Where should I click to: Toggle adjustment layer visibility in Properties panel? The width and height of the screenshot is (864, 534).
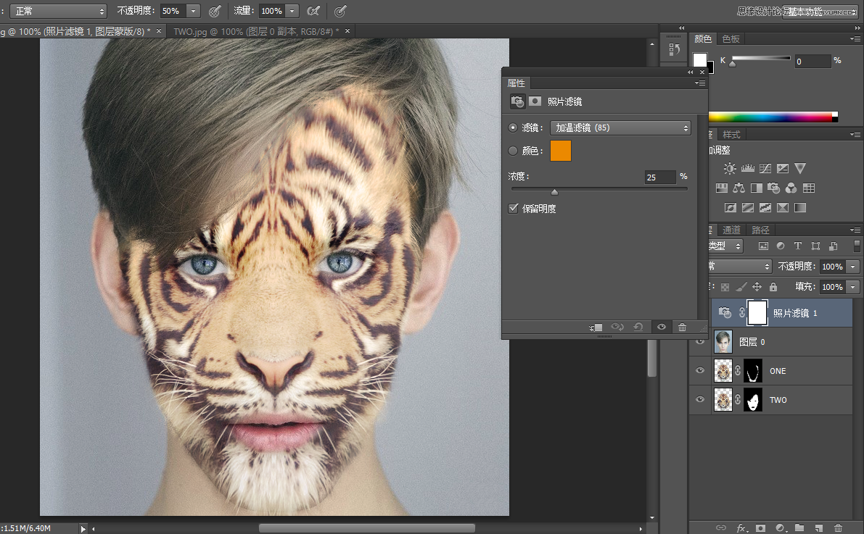pos(661,327)
